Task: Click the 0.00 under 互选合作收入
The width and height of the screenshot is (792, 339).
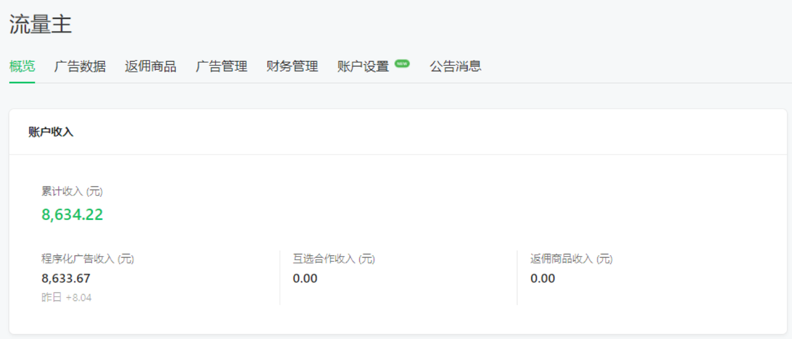Action: click(x=305, y=278)
